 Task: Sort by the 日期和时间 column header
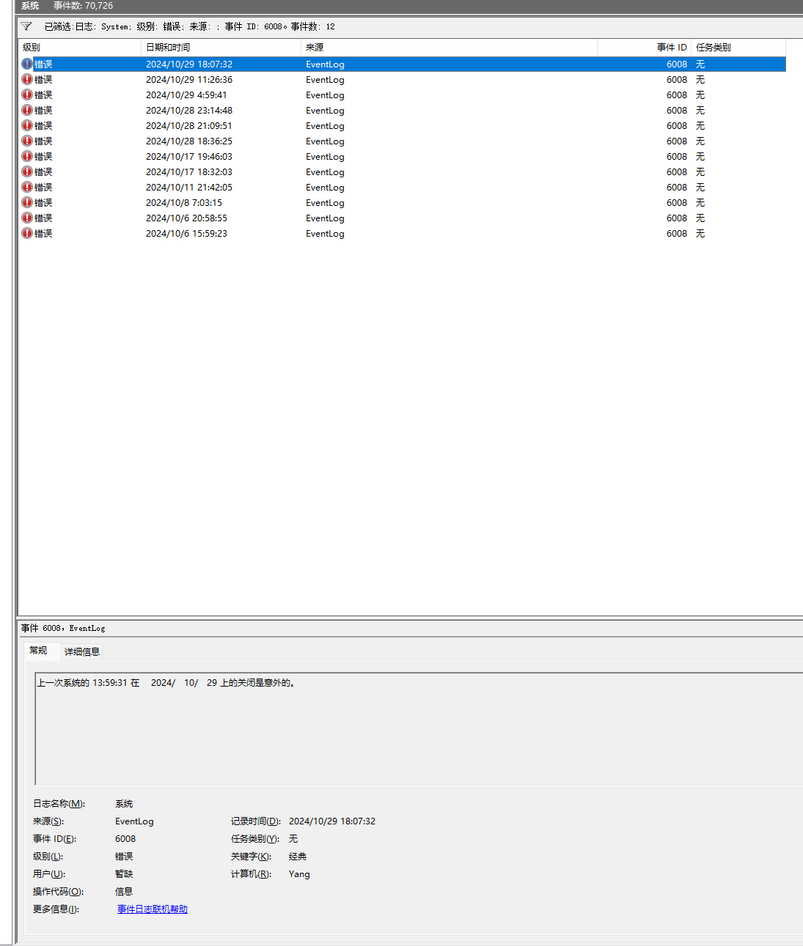(221, 47)
